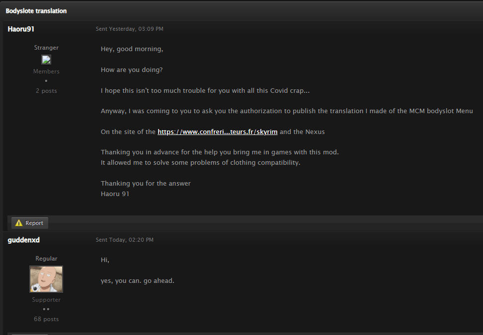This screenshot has height=335, width=483.
Task: Open guddenxd's profile name
Action: pos(24,240)
